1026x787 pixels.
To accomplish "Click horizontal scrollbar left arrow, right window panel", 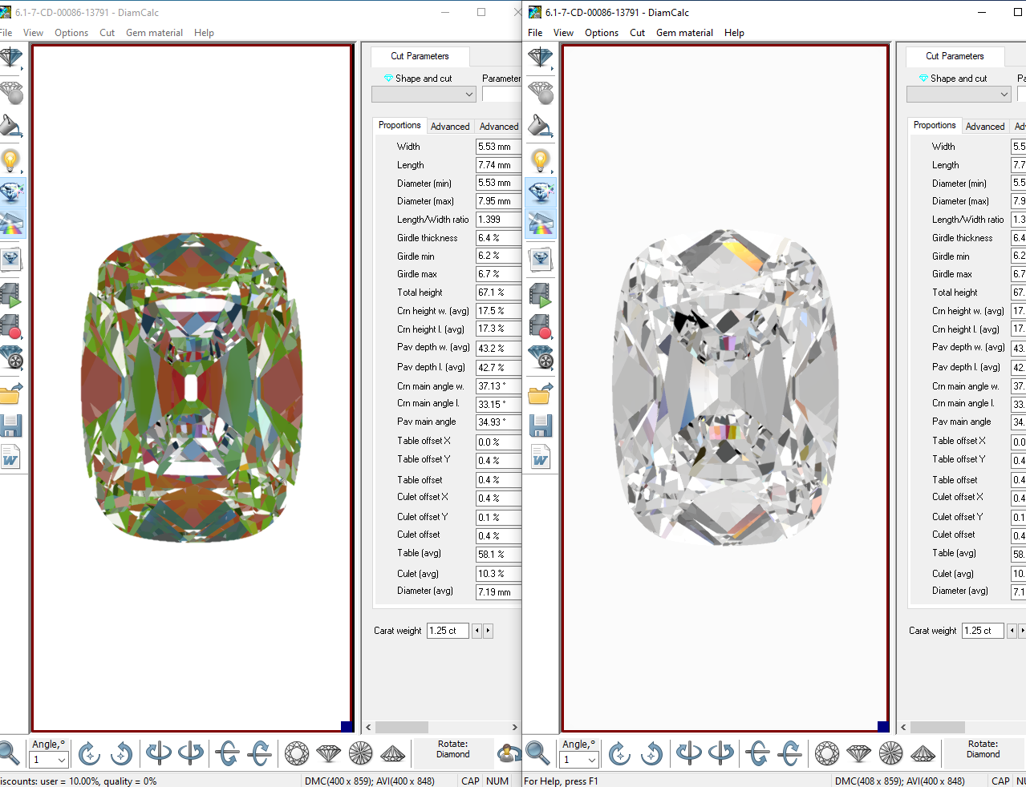I will (x=903, y=728).
